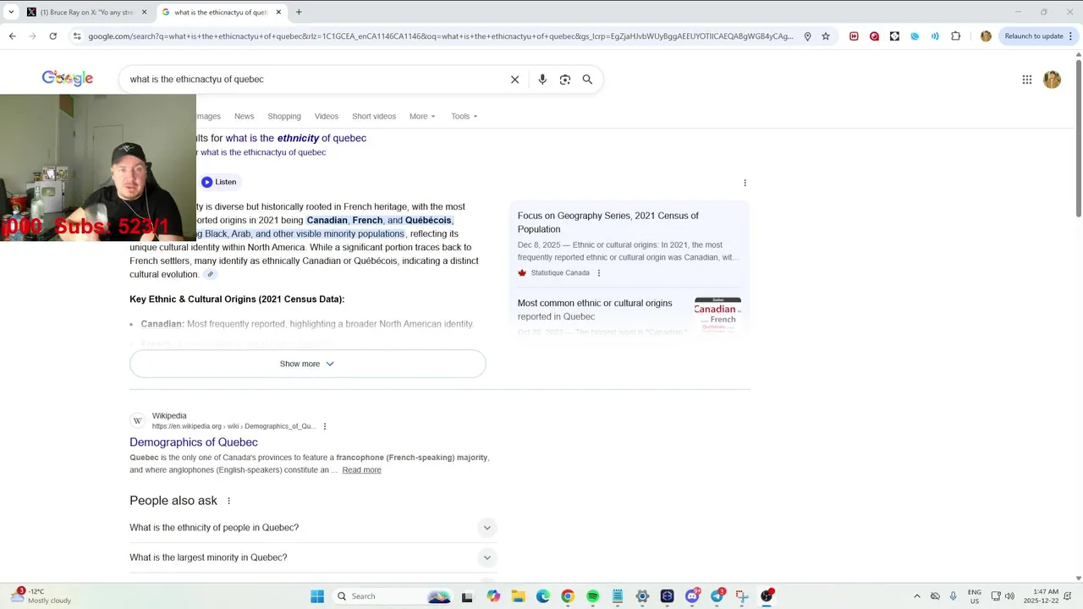Switch ENG US input language in taskbar

pyautogui.click(x=974, y=596)
